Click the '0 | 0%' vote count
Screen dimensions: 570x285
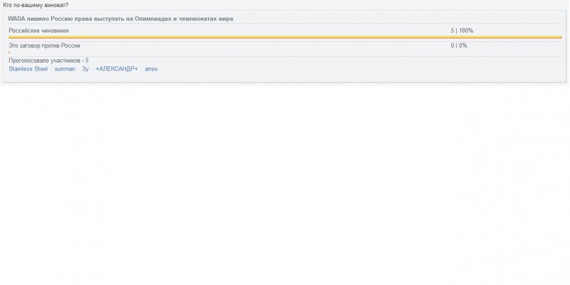[459, 46]
